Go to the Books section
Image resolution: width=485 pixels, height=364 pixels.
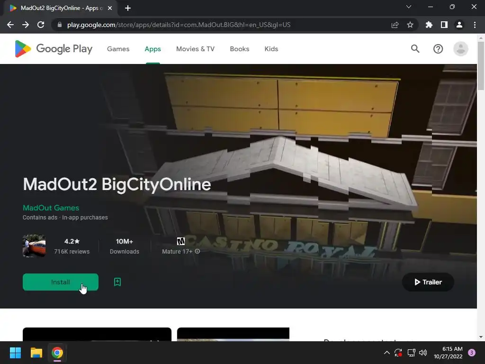239,49
